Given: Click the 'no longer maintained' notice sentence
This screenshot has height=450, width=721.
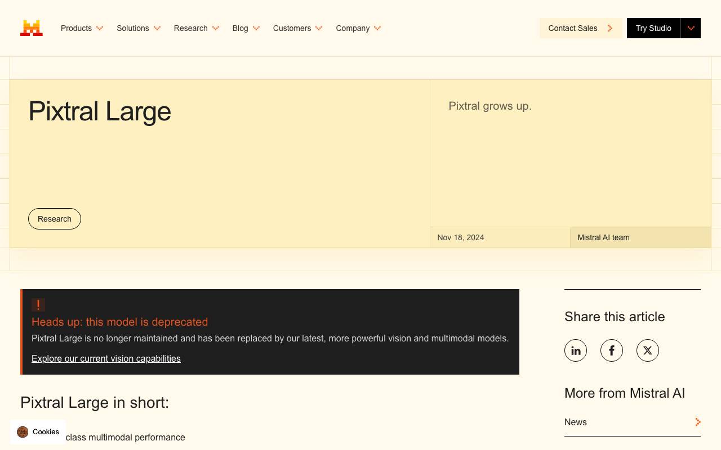Looking at the screenshot, I should 270,339.
